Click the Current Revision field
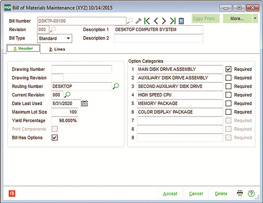Image resolution: width=263 pixels, height=203 pixels. coord(57,95)
